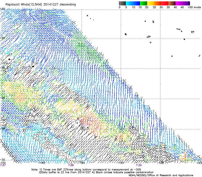The height and width of the screenshot is (177, 202).
Task: Pick the orange 25-30 knots legend segment
Action: point(158,3)
